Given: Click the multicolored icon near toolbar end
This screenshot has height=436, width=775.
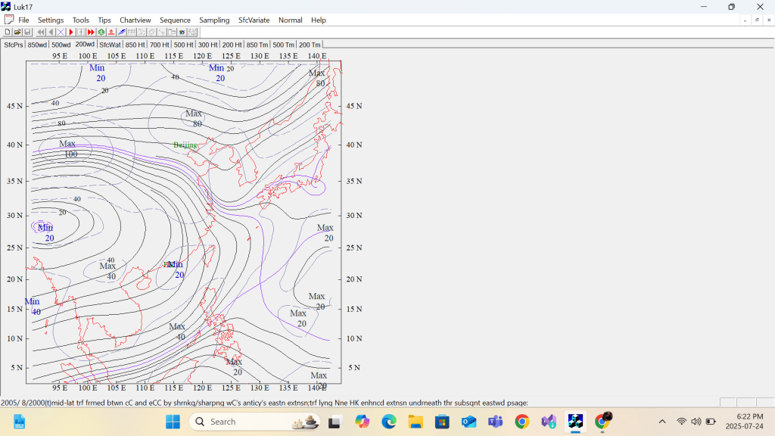Looking at the screenshot, I should click(182, 33).
